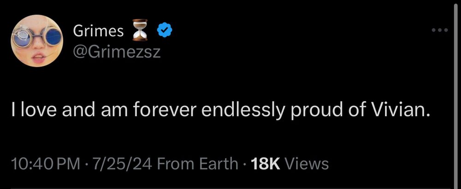The width and height of the screenshot is (461, 189).
Task: Click the word Views
Action: pyautogui.click(x=307, y=163)
